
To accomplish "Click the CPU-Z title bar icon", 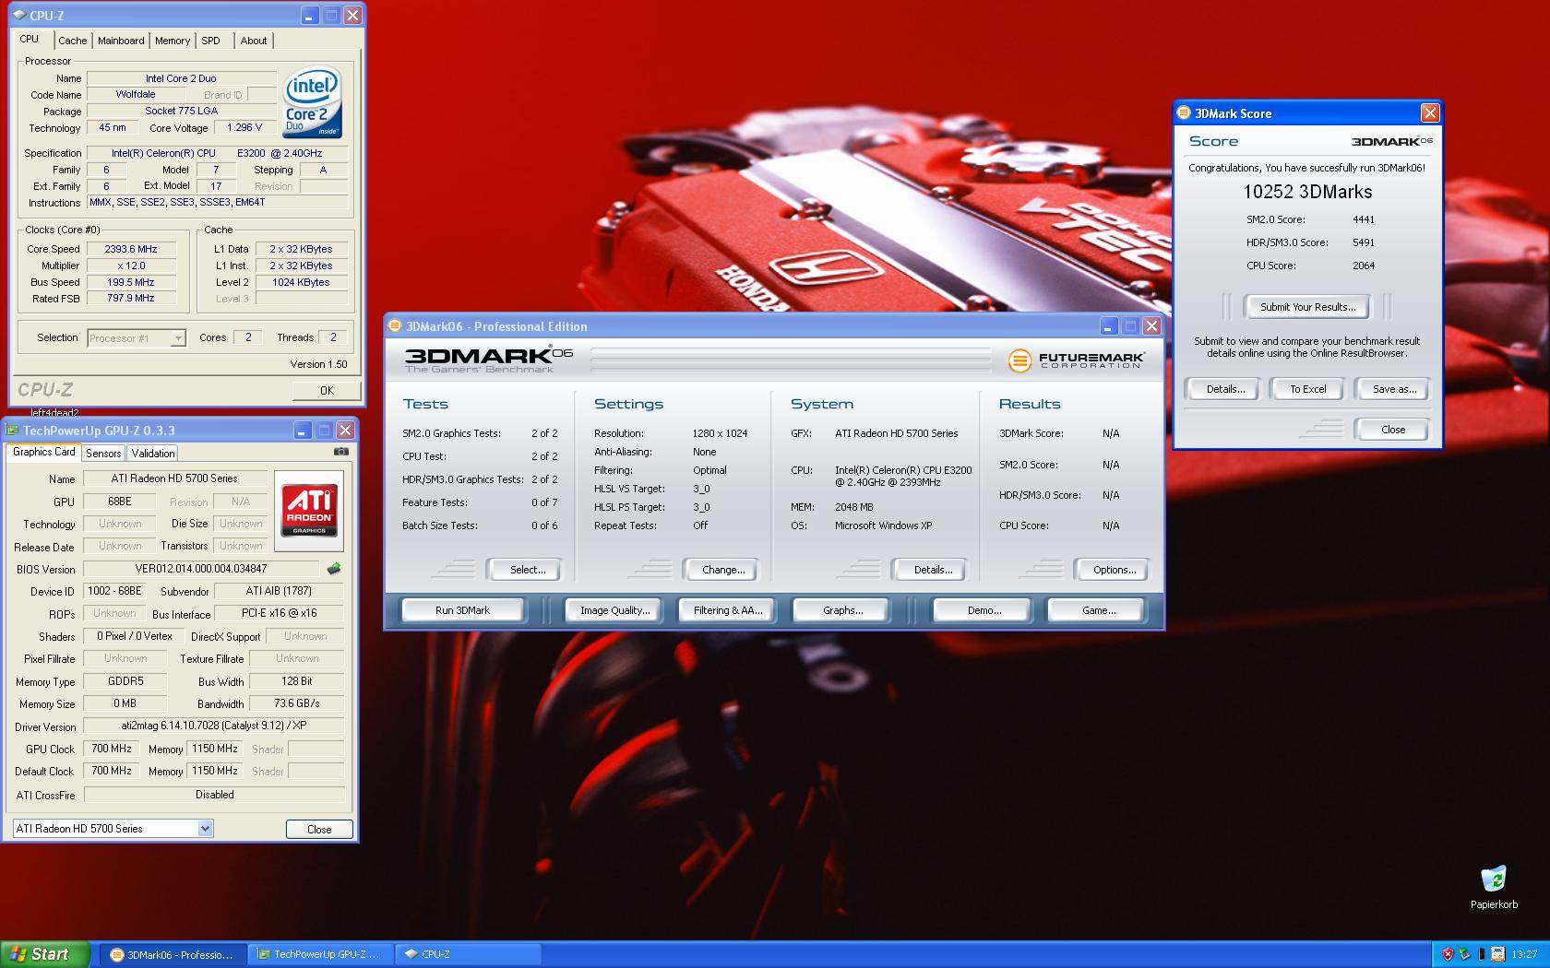I will pyautogui.click(x=20, y=15).
